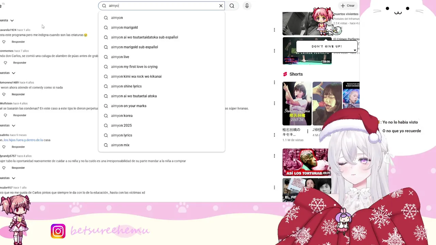Pick 'aimyon ai wo tsutaetai atoka' suggestion

161,96
